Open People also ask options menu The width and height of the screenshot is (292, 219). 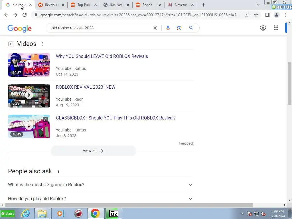[x=58, y=171]
